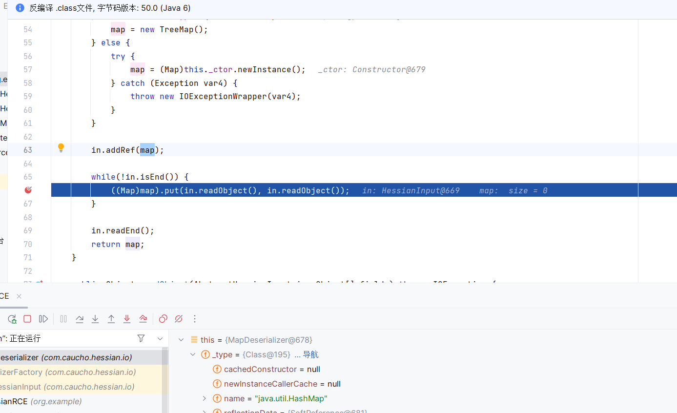The width and height of the screenshot is (677, 413).
Task: Click the Run to Cursor icon
Action: point(143,319)
